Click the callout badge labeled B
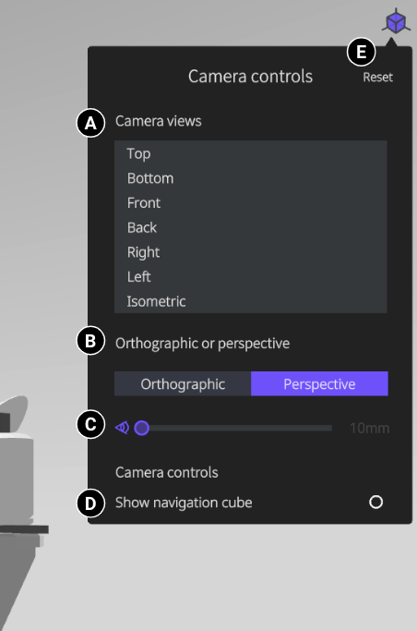Image resolution: width=417 pixels, height=631 pixels. coord(90,341)
